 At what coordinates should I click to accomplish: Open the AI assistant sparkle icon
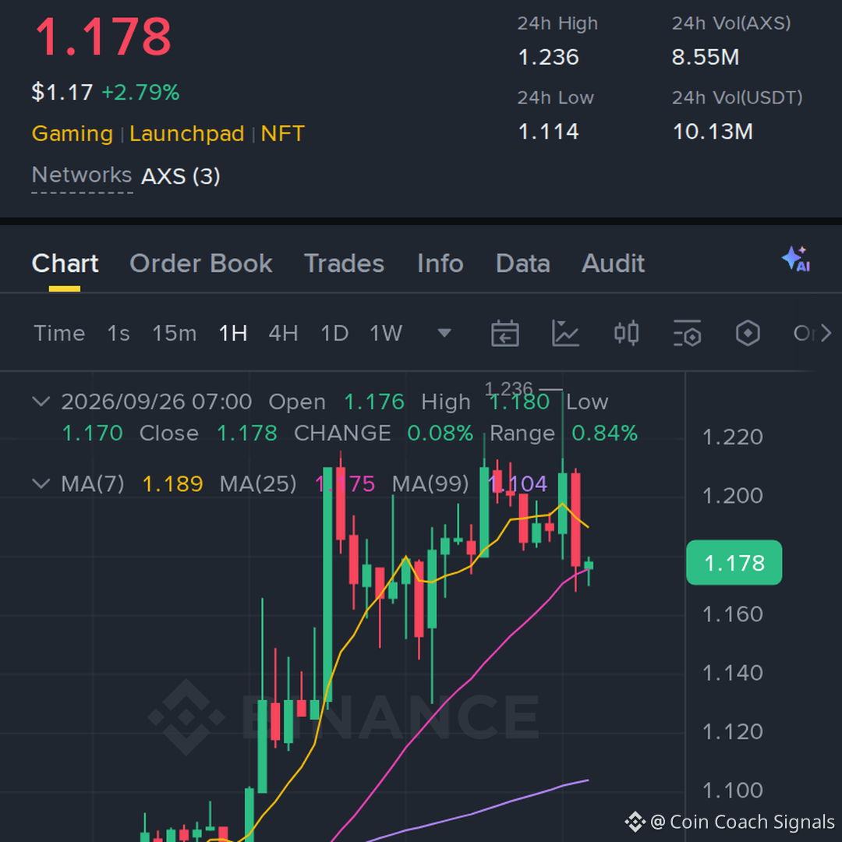coord(796,260)
